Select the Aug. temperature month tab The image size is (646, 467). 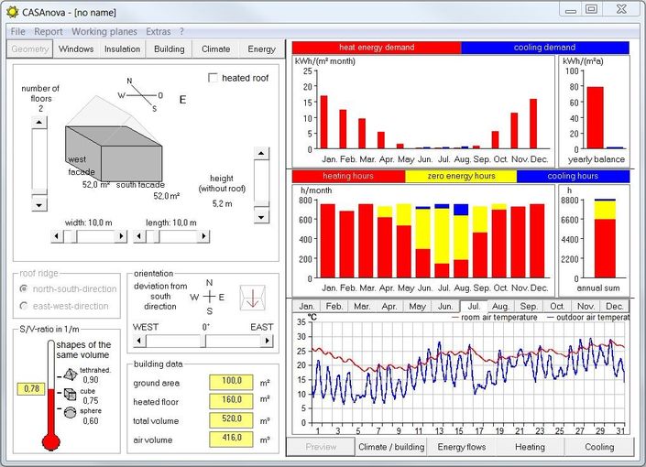pos(500,306)
